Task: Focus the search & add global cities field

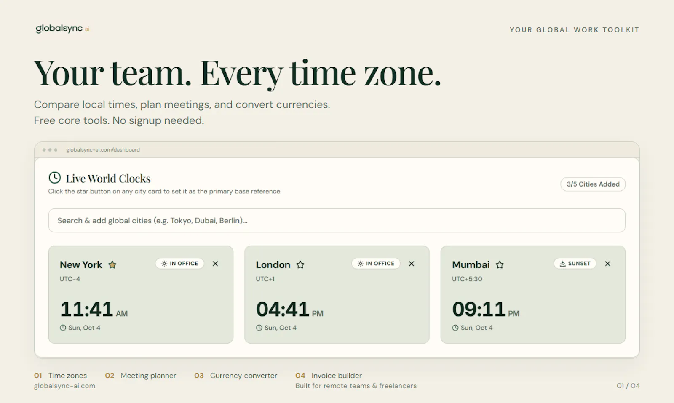Action: tap(337, 220)
